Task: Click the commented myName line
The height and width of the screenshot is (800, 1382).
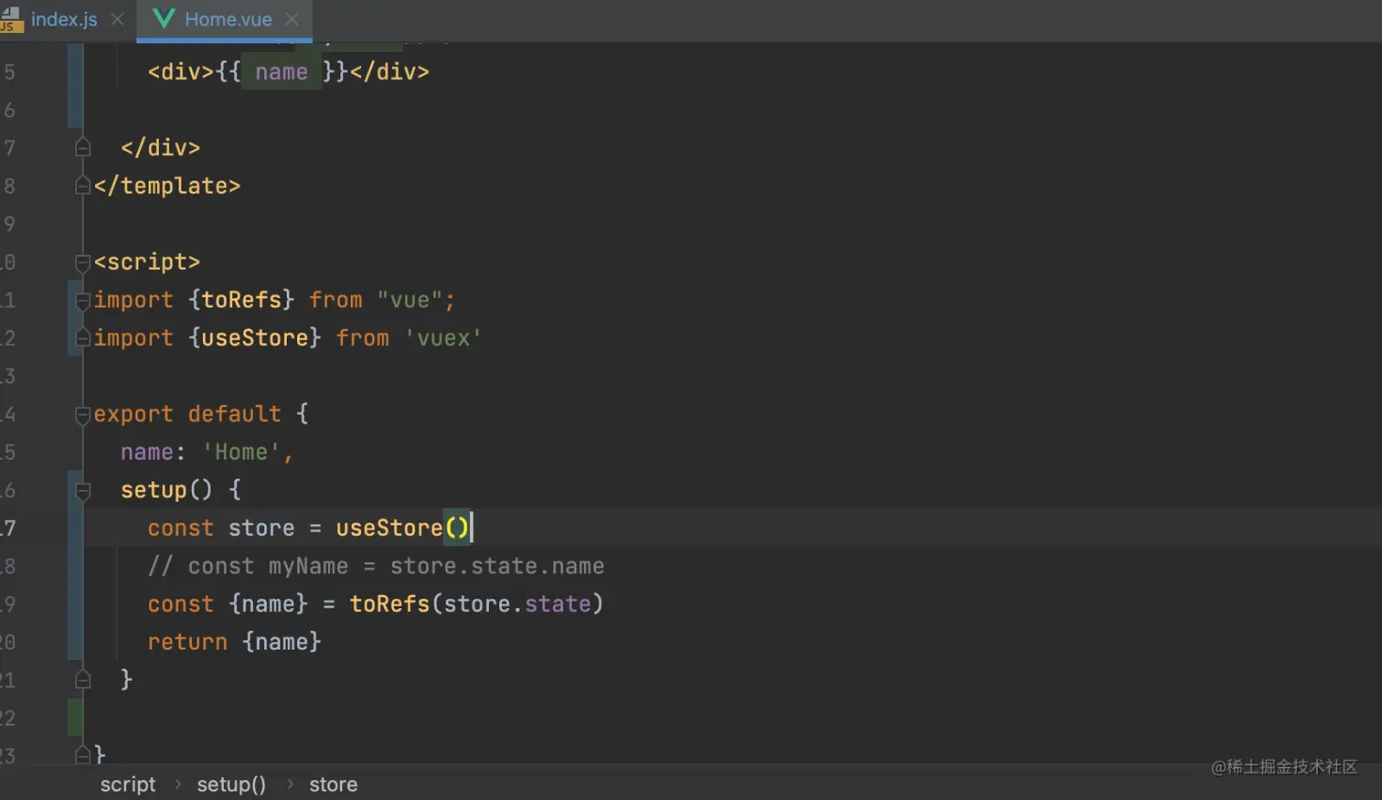Action: coord(376,566)
